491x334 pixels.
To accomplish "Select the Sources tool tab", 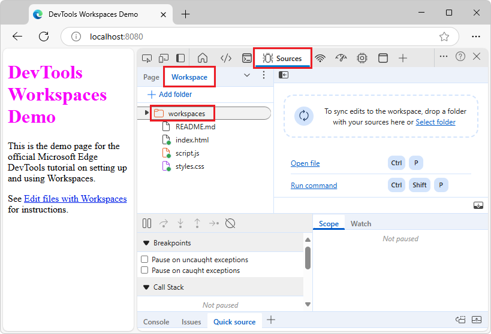I will point(282,59).
